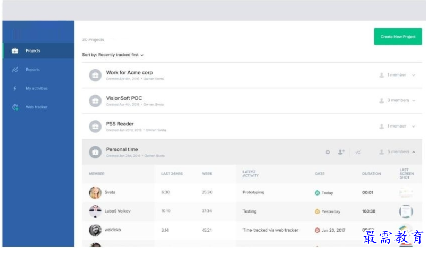Open Personal time settings gear icon
Viewport: 428px width, 254px height.
(328, 152)
